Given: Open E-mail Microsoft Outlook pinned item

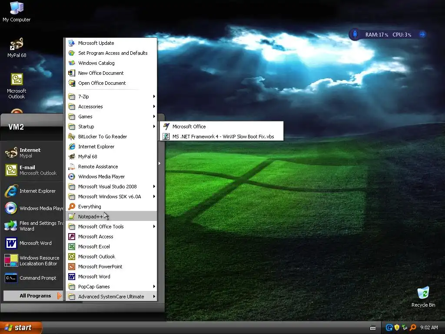Looking at the screenshot, I should click(x=33, y=170).
